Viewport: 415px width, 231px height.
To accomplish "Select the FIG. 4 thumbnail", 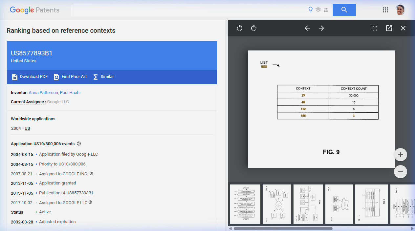I will [372, 204].
